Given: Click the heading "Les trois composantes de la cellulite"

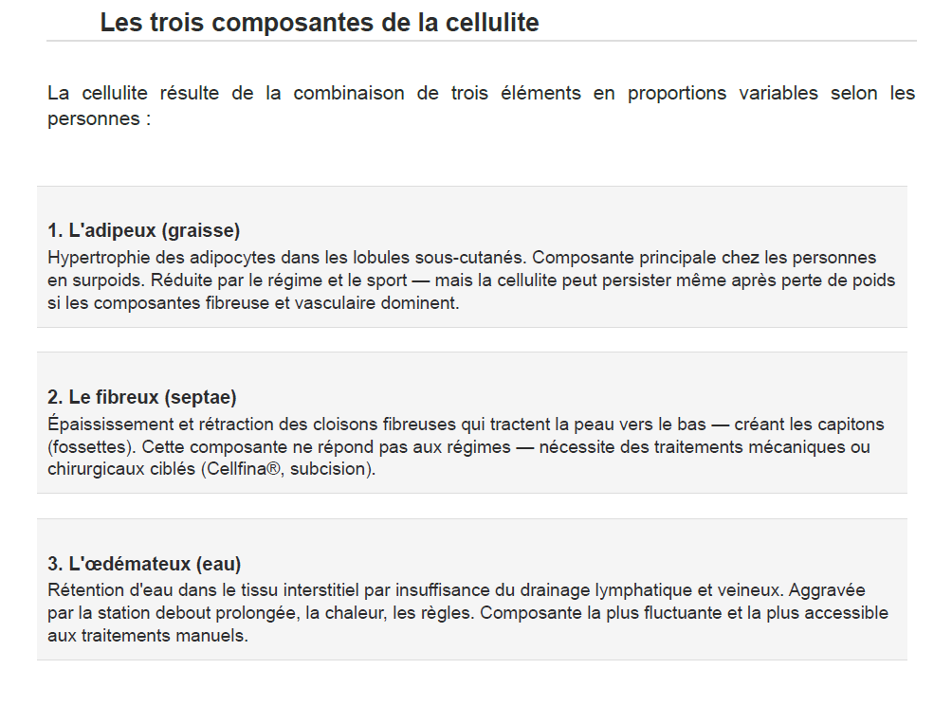Looking at the screenshot, I should [x=320, y=23].
